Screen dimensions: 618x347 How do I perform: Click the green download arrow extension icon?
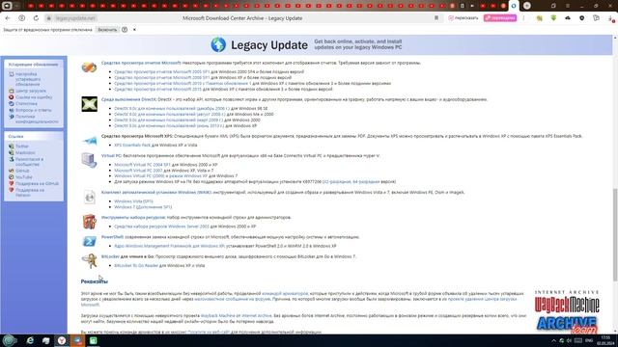[553, 18]
